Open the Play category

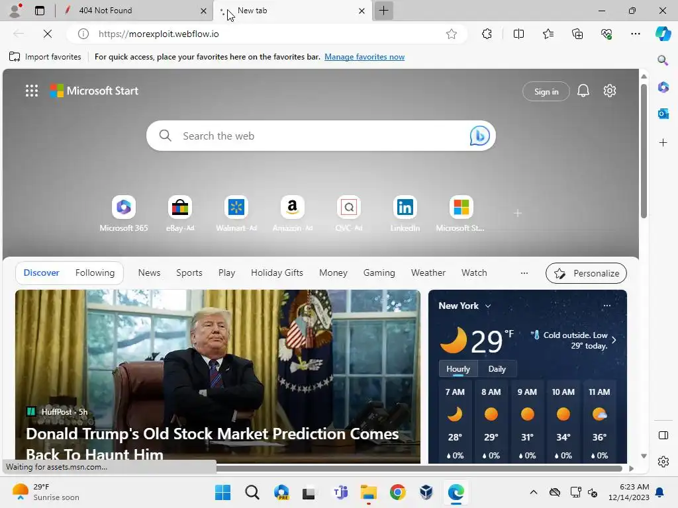pyautogui.click(x=226, y=273)
